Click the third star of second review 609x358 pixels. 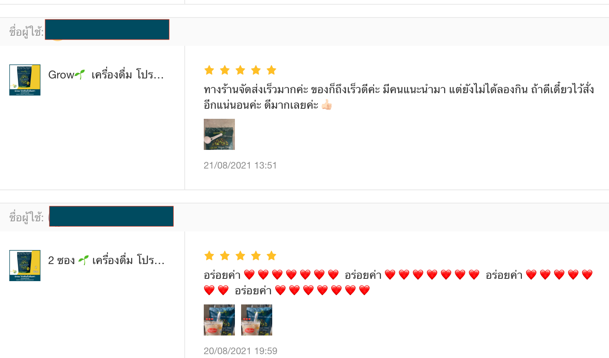[240, 255]
